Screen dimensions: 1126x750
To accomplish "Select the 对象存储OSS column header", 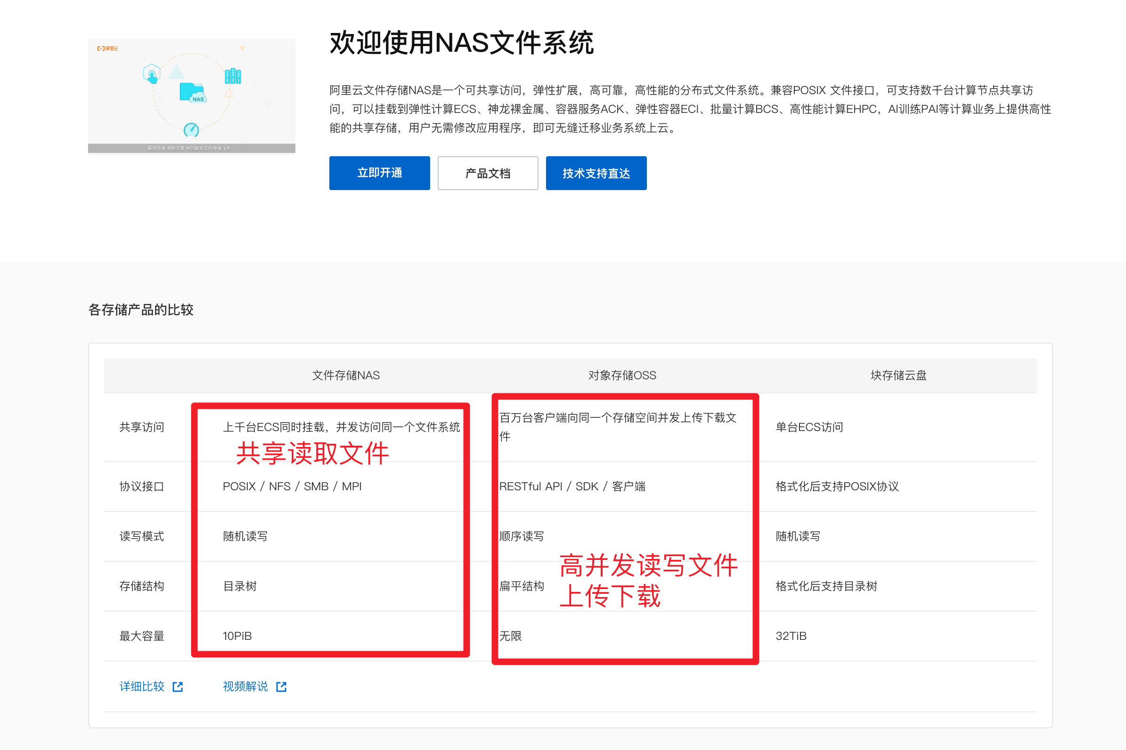I will [622, 375].
